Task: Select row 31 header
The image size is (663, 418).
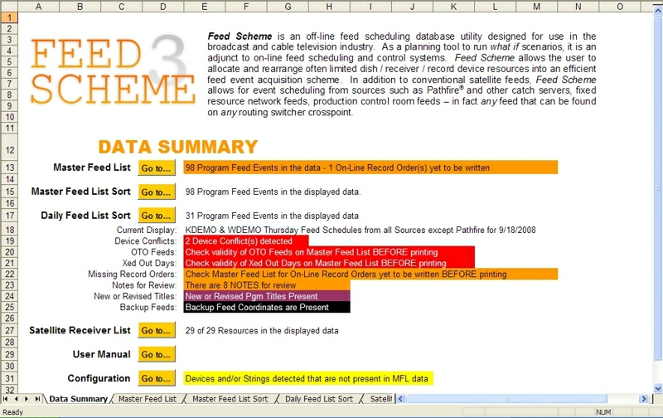Action: tap(9, 378)
